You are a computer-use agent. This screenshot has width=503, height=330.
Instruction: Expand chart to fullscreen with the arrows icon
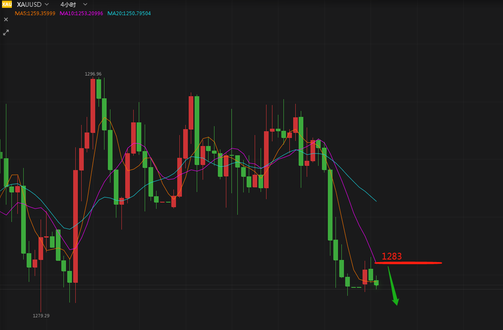pos(6,32)
